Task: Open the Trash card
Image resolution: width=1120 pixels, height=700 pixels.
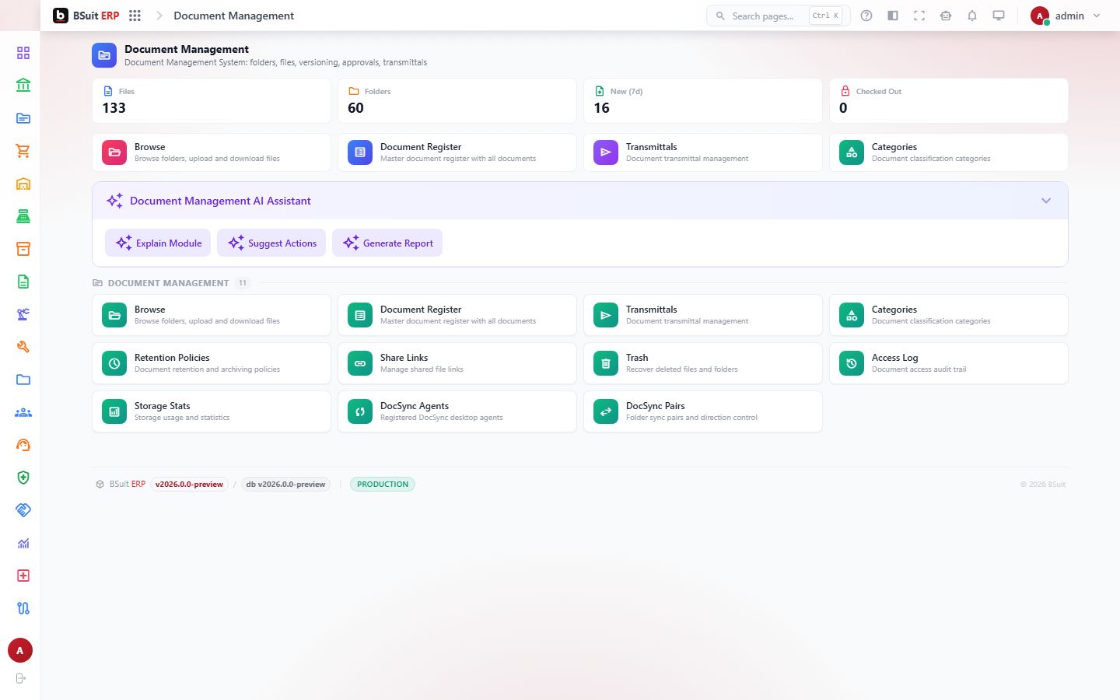Action: pos(703,363)
